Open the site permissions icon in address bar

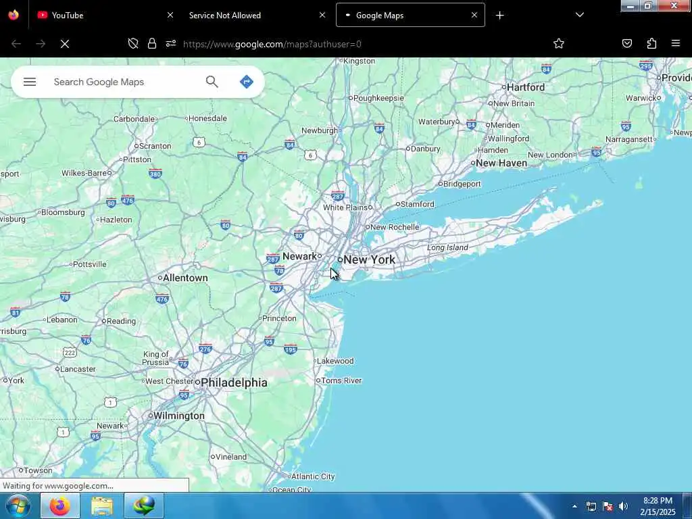pos(171,43)
